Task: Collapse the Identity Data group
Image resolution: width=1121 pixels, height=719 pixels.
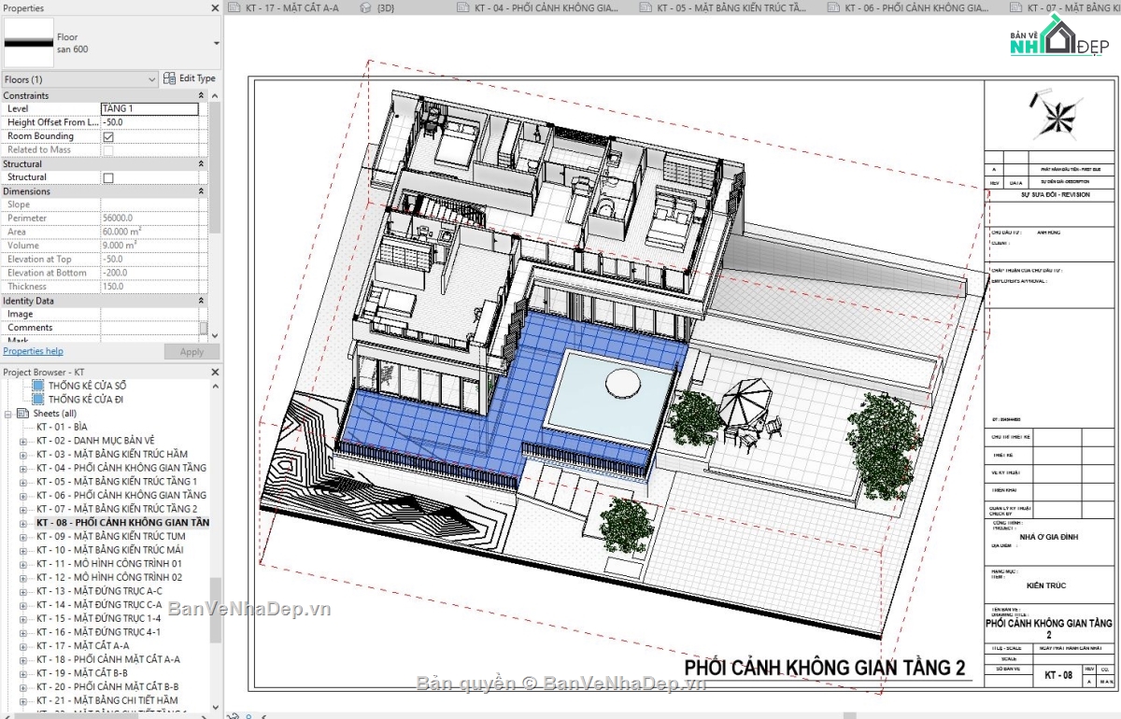Action: [x=201, y=301]
